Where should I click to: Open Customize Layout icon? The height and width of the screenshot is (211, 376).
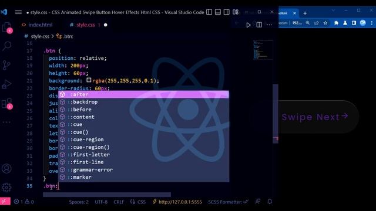(x=236, y=12)
